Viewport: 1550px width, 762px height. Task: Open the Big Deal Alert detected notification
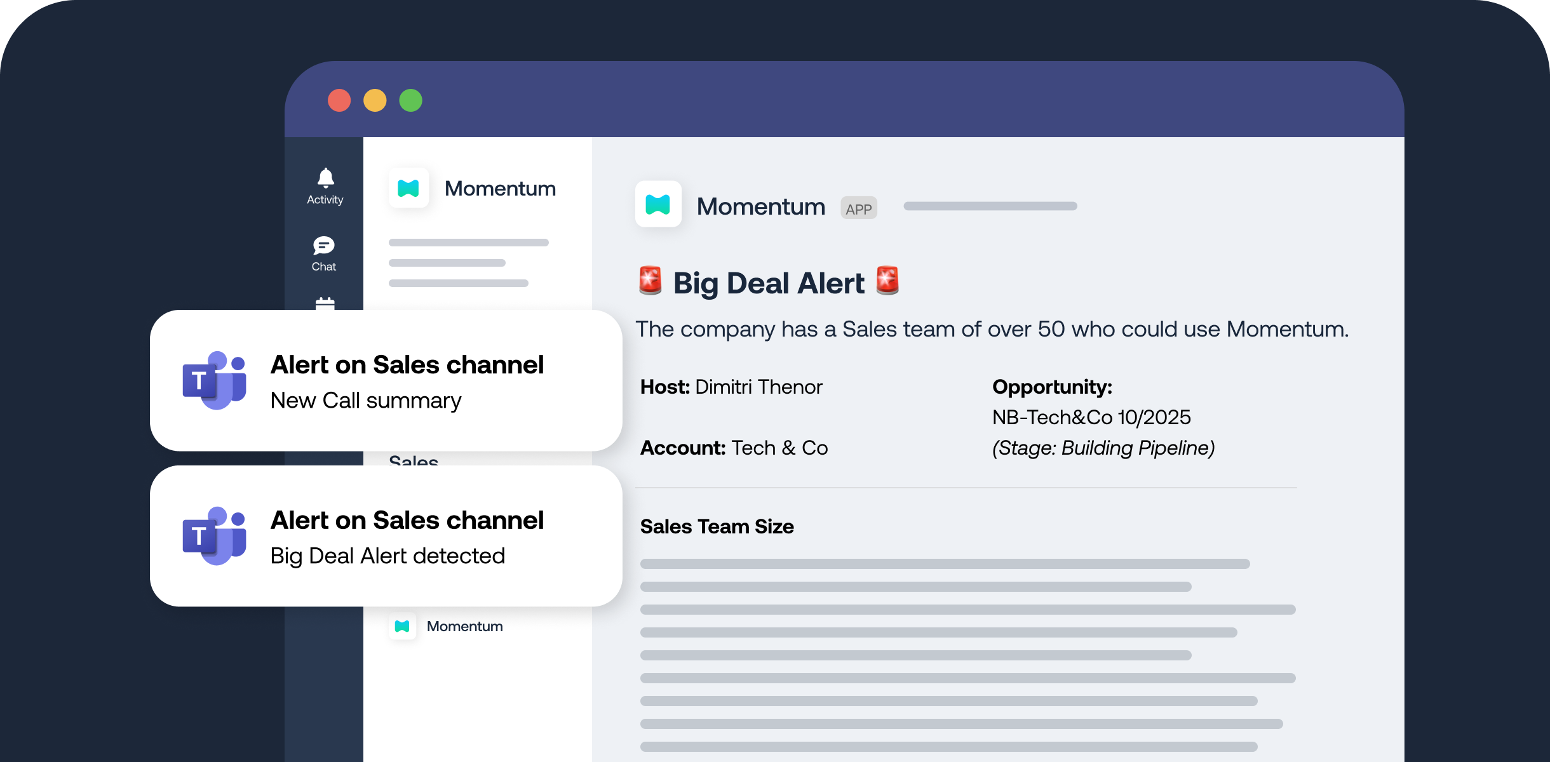(386, 536)
